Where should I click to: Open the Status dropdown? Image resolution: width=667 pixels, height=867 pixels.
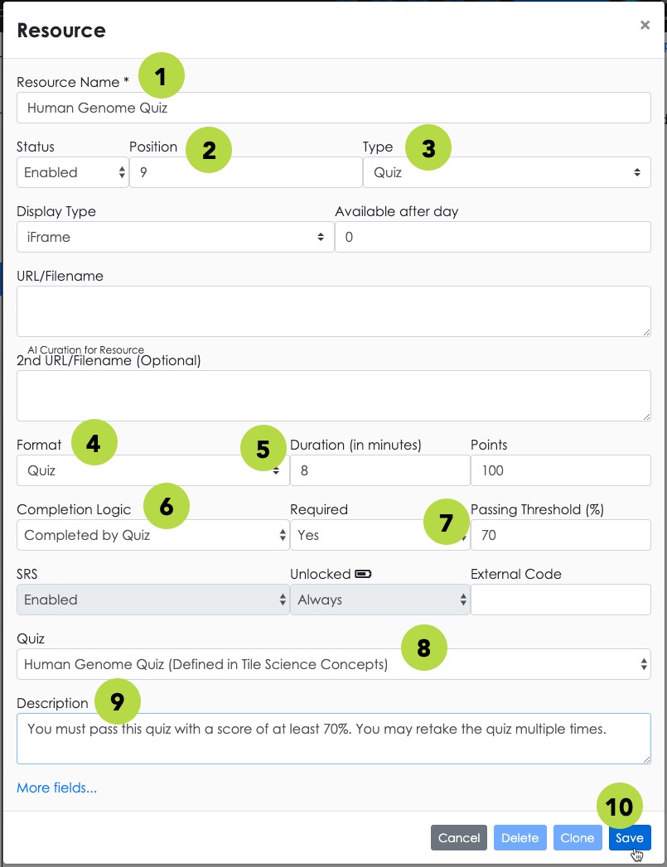click(x=72, y=172)
